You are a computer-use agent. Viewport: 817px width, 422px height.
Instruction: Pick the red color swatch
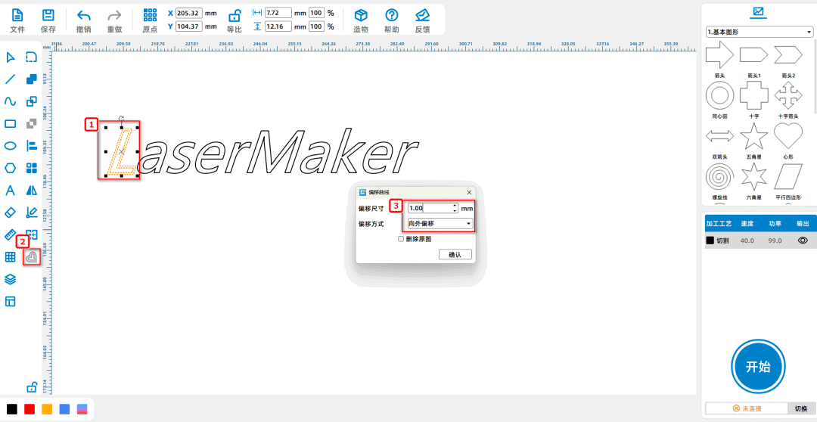point(30,408)
